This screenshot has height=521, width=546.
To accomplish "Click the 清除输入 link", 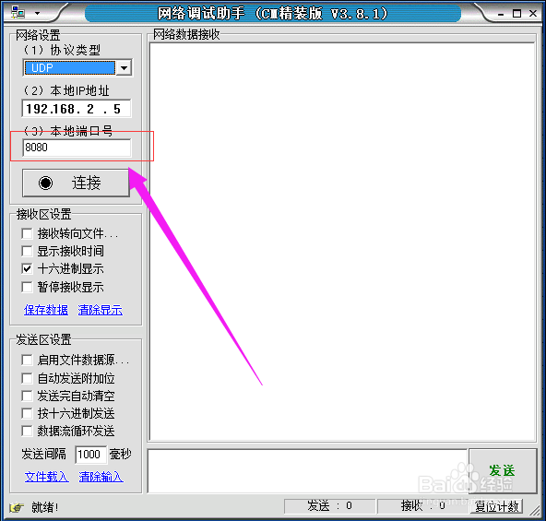I will [x=101, y=477].
